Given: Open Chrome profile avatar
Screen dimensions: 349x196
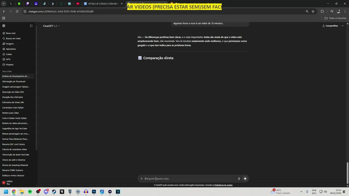Looking at the screenshot, I should point(338,11).
